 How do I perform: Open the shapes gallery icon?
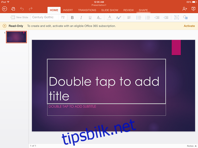[185, 17]
